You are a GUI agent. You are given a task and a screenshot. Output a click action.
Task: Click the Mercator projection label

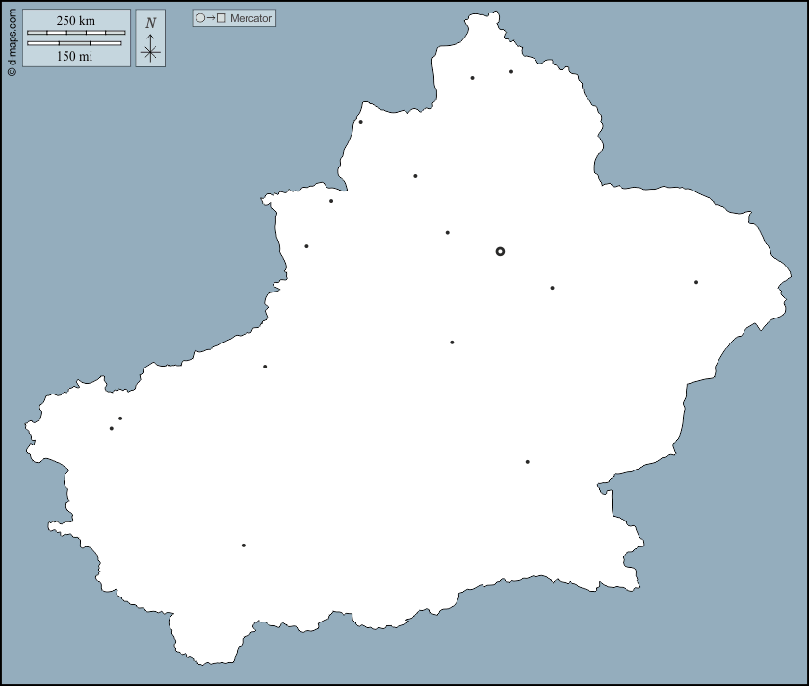(x=250, y=18)
